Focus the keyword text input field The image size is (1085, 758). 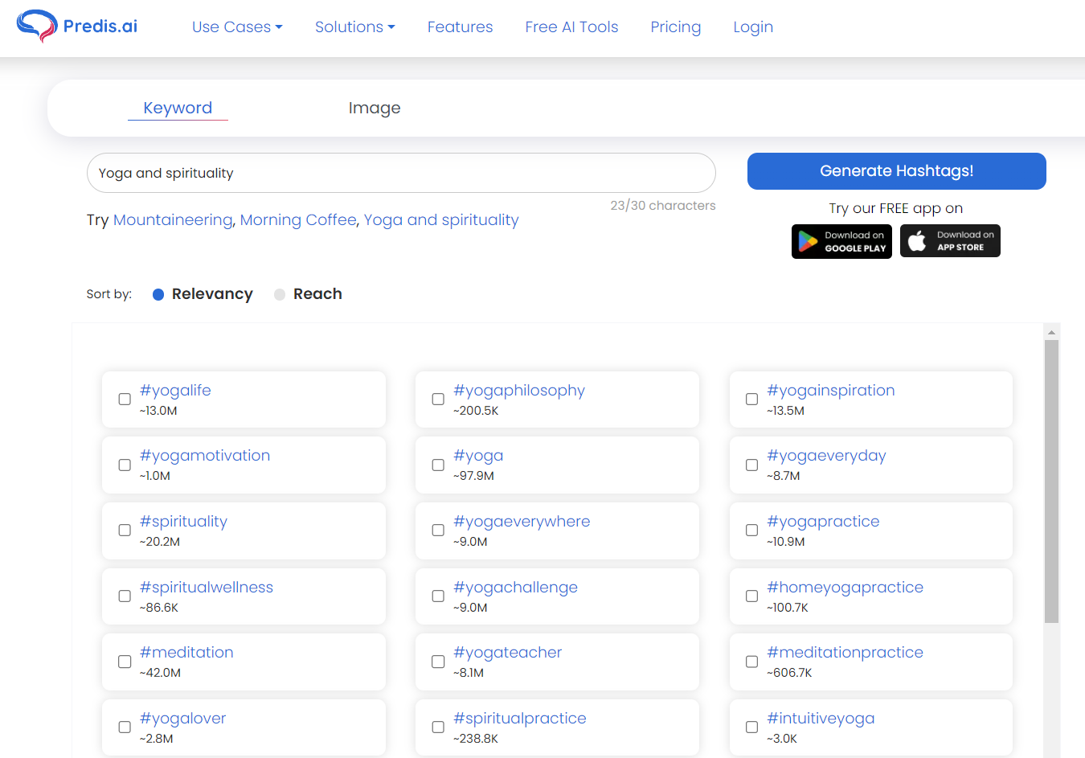pos(401,173)
